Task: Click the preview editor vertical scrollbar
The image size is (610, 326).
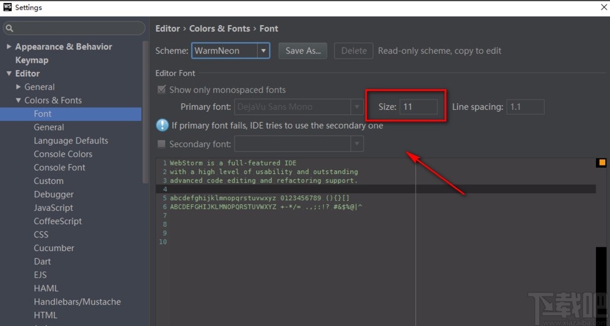Action: [x=601, y=286]
